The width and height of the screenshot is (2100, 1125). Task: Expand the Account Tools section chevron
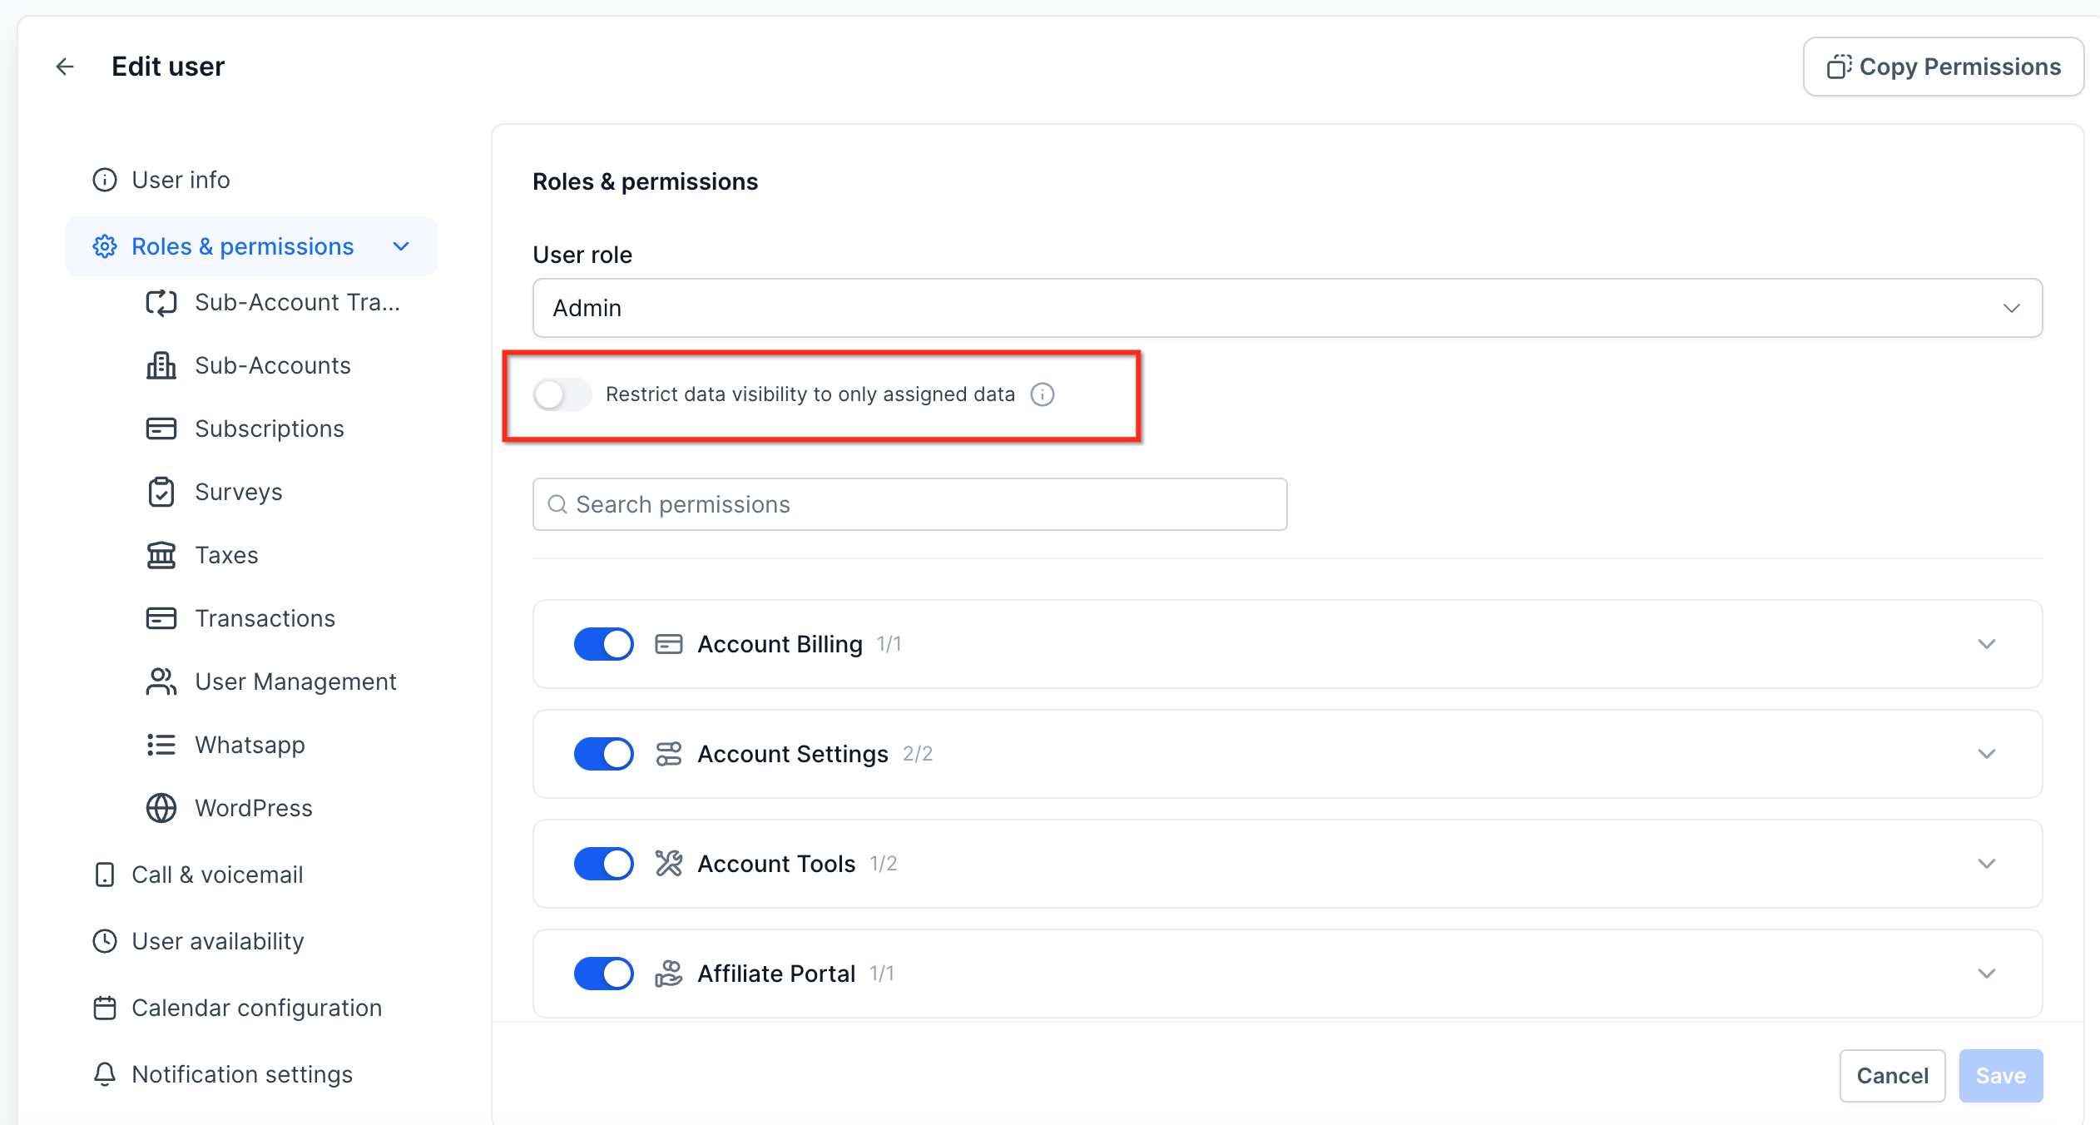[1987, 864]
